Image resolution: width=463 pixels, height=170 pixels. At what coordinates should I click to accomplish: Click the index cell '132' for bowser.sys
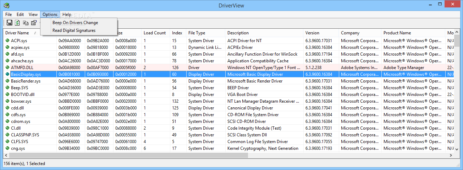175,101
